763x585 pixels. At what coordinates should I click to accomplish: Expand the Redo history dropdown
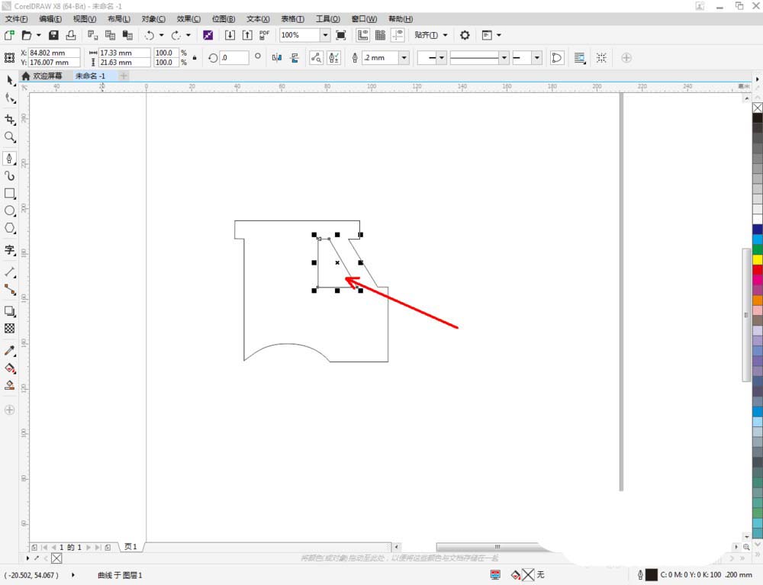(188, 35)
